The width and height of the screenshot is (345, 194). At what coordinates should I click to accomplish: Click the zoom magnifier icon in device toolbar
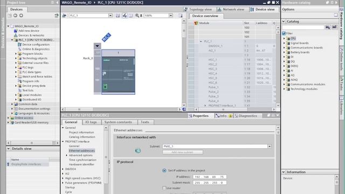pyautogui.click(x=137, y=16)
